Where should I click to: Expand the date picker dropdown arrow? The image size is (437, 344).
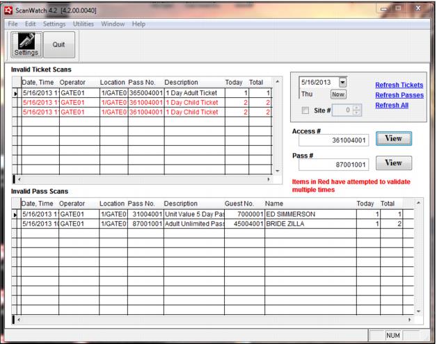(x=342, y=82)
